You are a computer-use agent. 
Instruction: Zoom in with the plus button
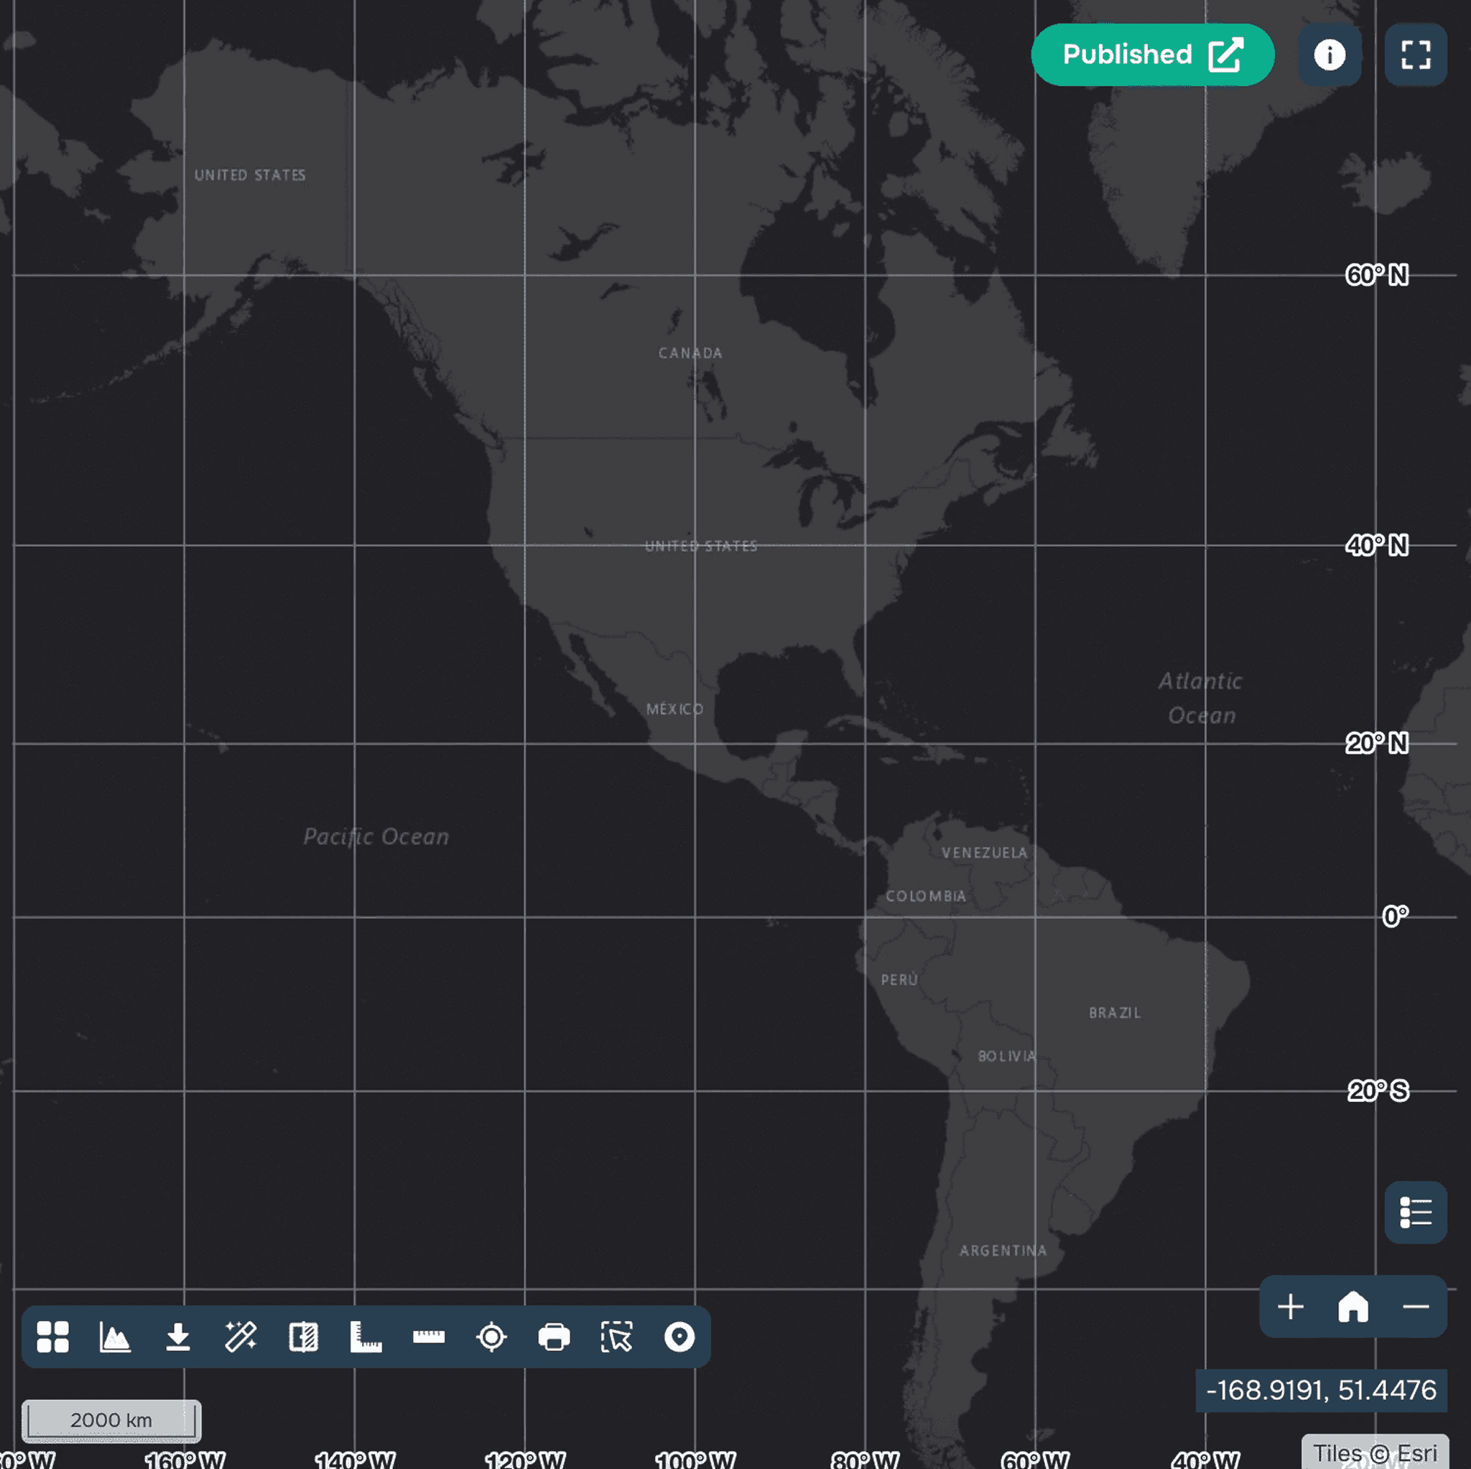pos(1291,1307)
